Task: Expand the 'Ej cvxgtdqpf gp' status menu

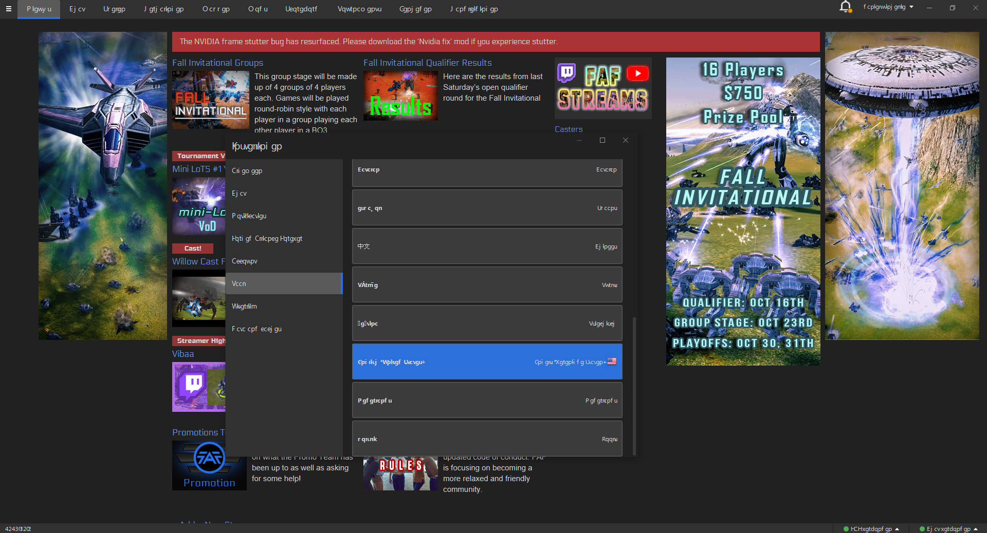Action: pyautogui.click(x=948, y=529)
